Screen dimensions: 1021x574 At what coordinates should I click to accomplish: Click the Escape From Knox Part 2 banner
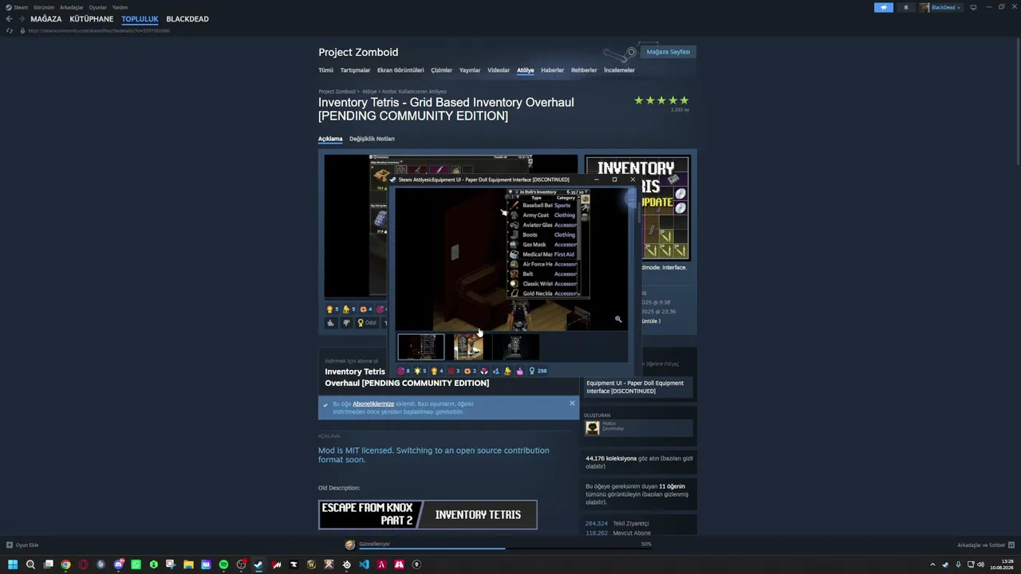[x=428, y=515]
